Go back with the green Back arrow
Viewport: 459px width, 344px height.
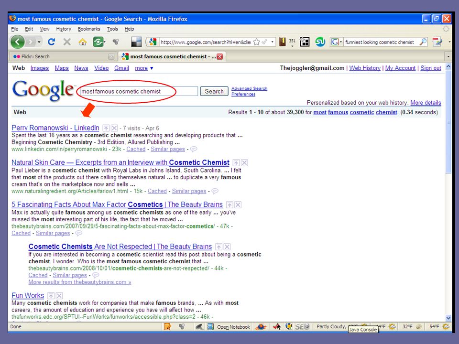coord(17,42)
